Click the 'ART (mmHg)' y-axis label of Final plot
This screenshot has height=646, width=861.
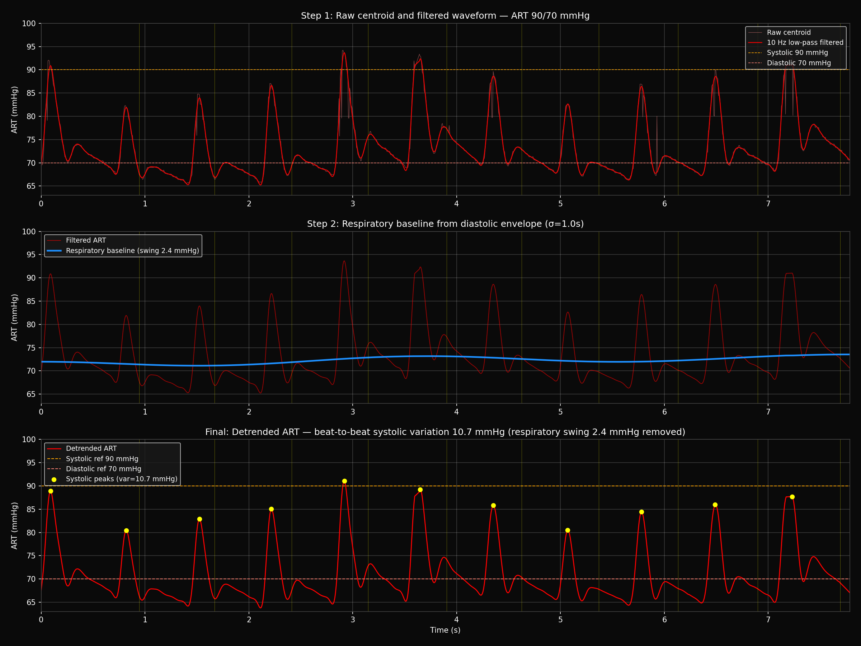point(14,525)
